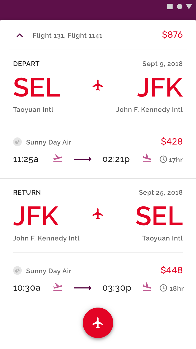This screenshot has height=349, width=196.
Task: Tap the takeoff icon beside 11:25a
Action: [58, 159]
